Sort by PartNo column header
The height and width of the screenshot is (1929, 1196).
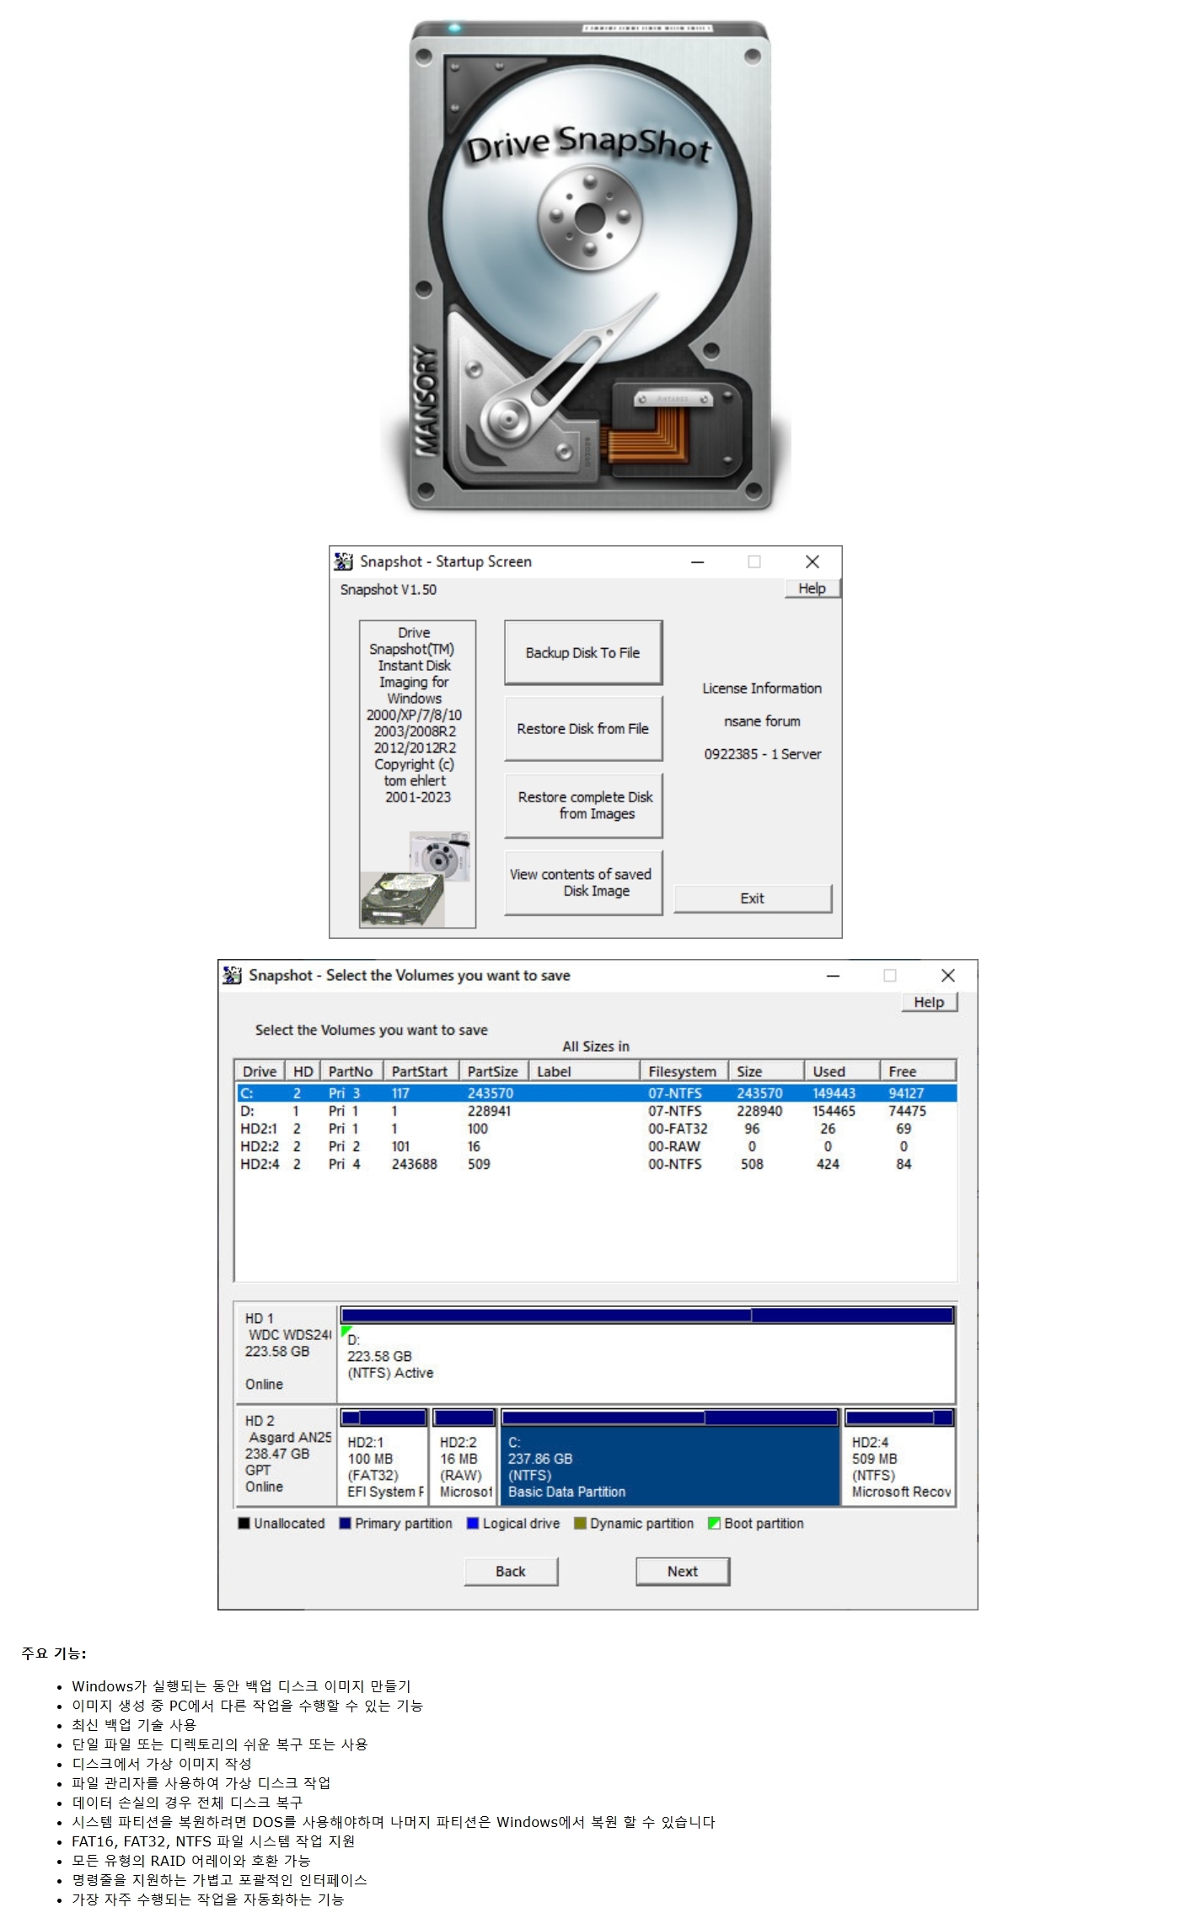(x=351, y=1071)
